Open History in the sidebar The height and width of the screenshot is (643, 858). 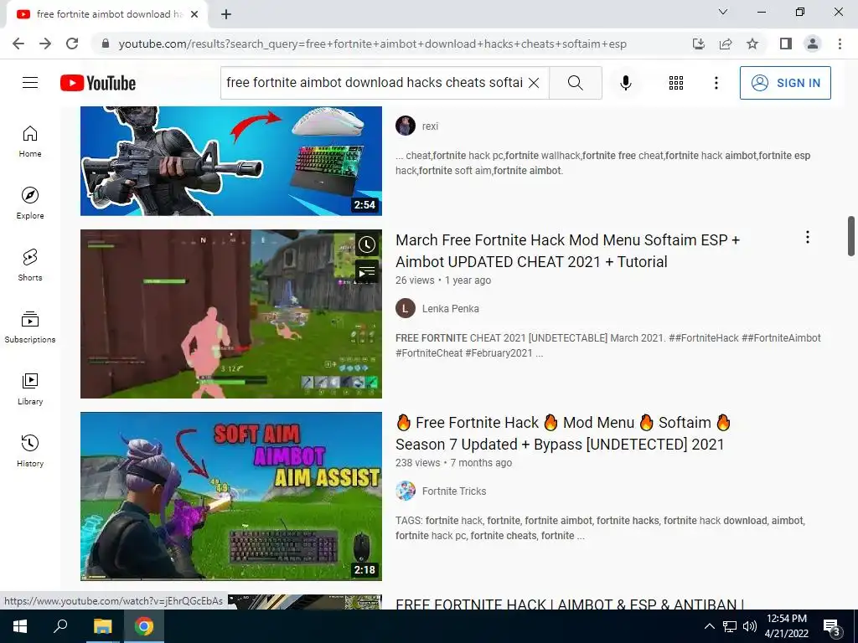(x=30, y=450)
